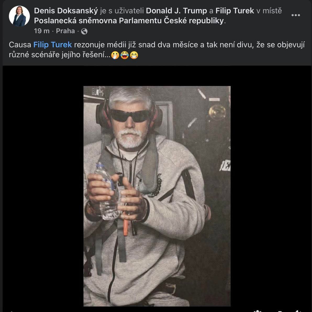Click the Praha location label
Screen dimensions: 312x312
point(65,31)
